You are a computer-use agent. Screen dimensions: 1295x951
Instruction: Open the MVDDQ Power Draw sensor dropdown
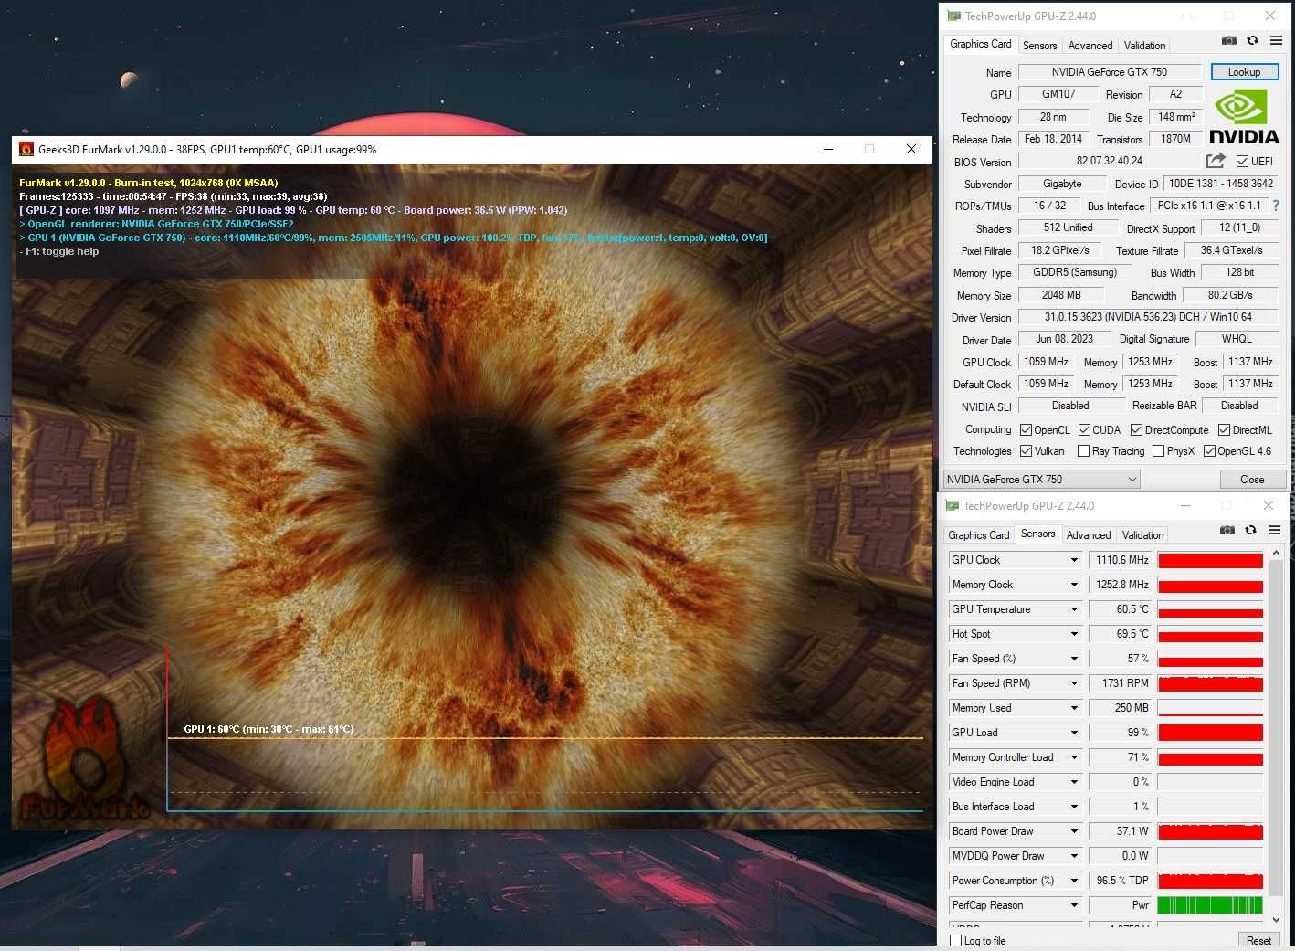click(1074, 856)
